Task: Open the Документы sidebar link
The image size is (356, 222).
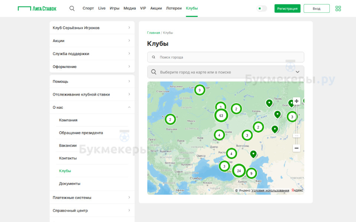Action: tap(69, 184)
